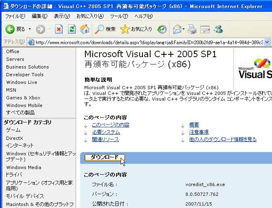The height and width of the screenshot is (208, 272).
Task: Click the arrow icon beside 注意事項
Action: pos(183,133)
